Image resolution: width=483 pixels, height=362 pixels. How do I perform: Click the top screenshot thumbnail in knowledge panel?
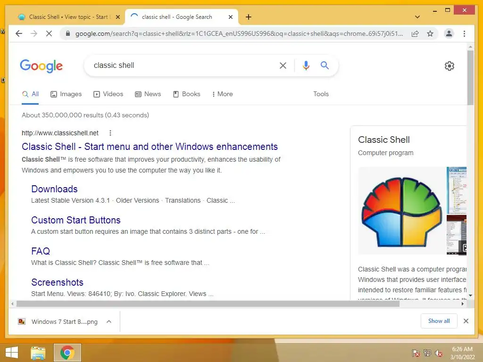457,190
